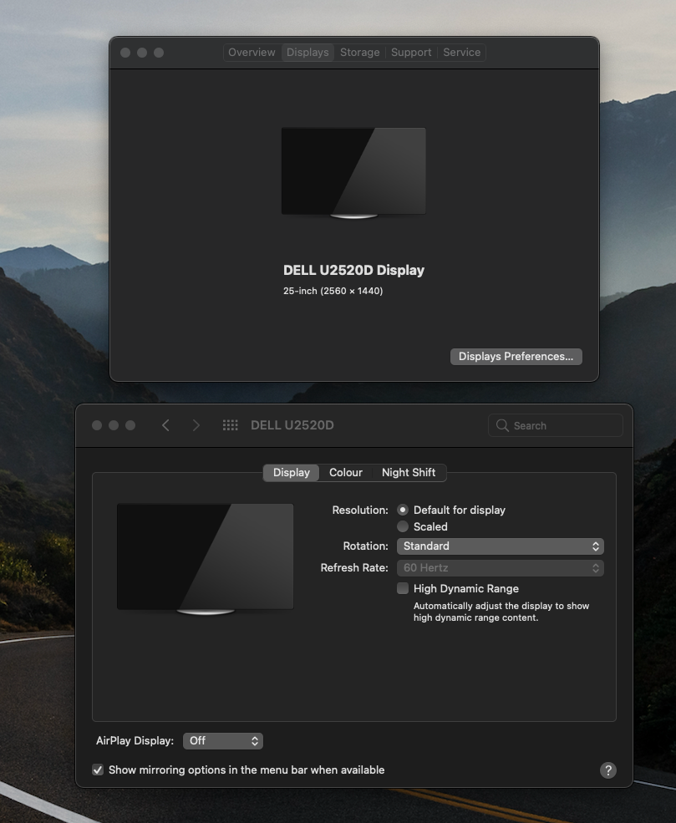Viewport: 676px width, 823px height.
Task: Open help with the question mark button
Action: tap(607, 770)
